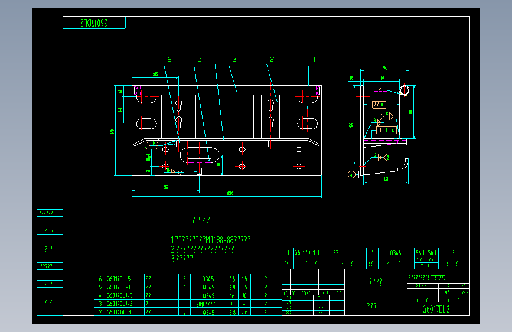Image resolution: width=512 pixels, height=332 pixels.
Task: Select part number G6014DL-3 in the parts list
Action: pyautogui.click(x=119, y=312)
